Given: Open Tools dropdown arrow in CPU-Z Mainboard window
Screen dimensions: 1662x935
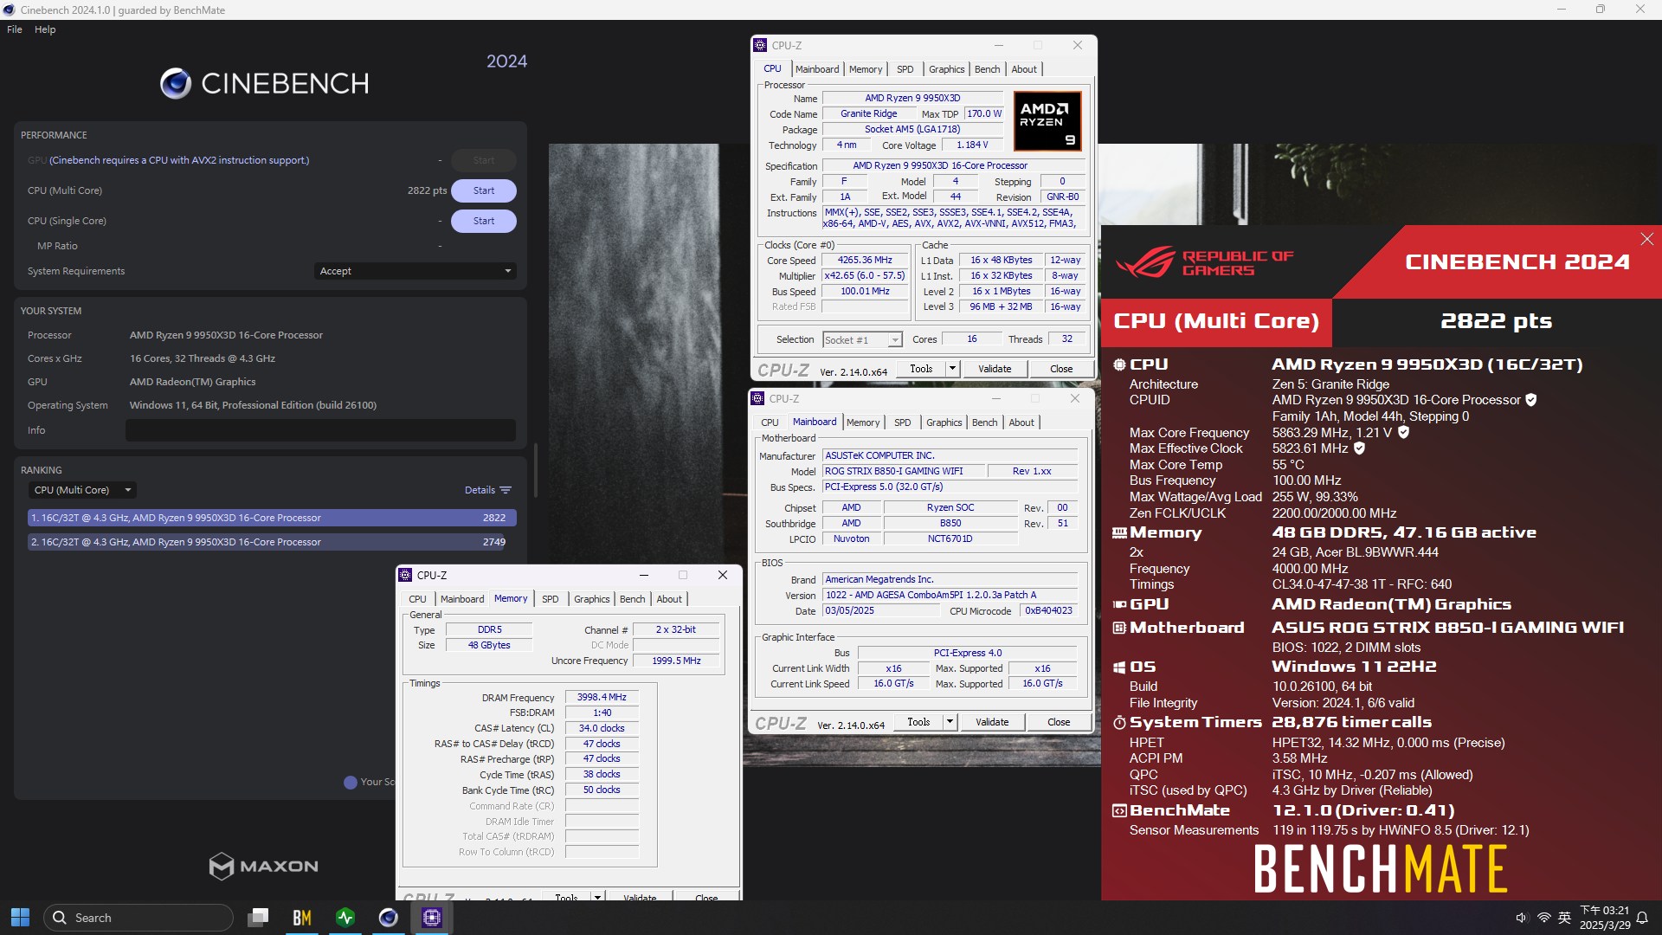Looking at the screenshot, I should pos(950,722).
